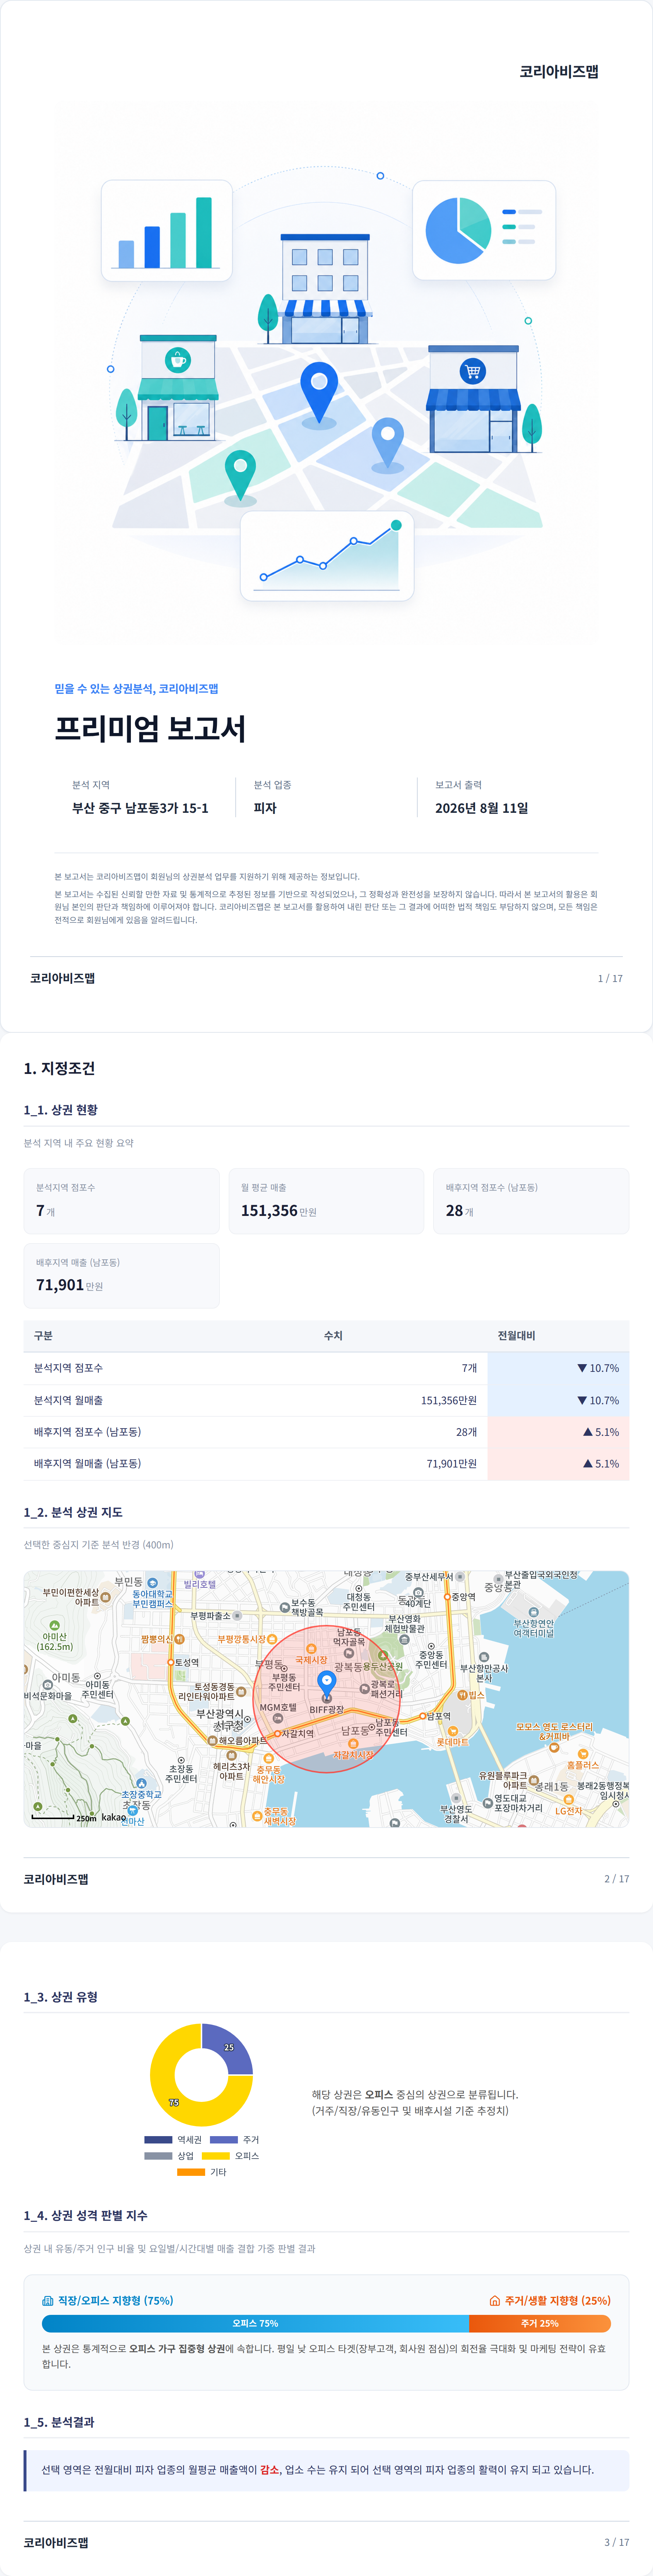Click the 토성역 station marker
Screen dimensions: 653x2576
pos(171,1662)
